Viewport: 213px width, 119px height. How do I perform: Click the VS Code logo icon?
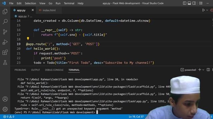pos(4,3)
